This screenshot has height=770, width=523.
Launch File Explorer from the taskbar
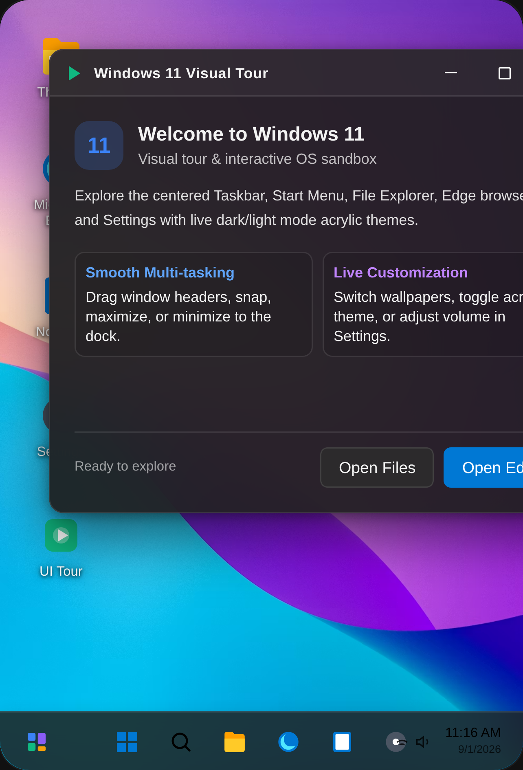coord(235,742)
